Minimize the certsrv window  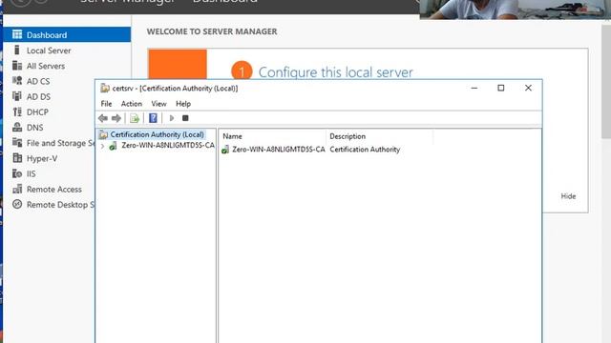tap(474, 88)
